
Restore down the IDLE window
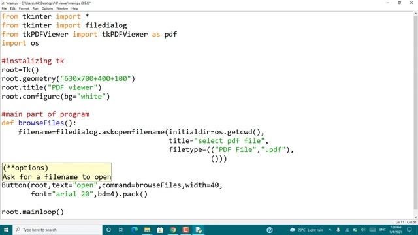[399, 3]
